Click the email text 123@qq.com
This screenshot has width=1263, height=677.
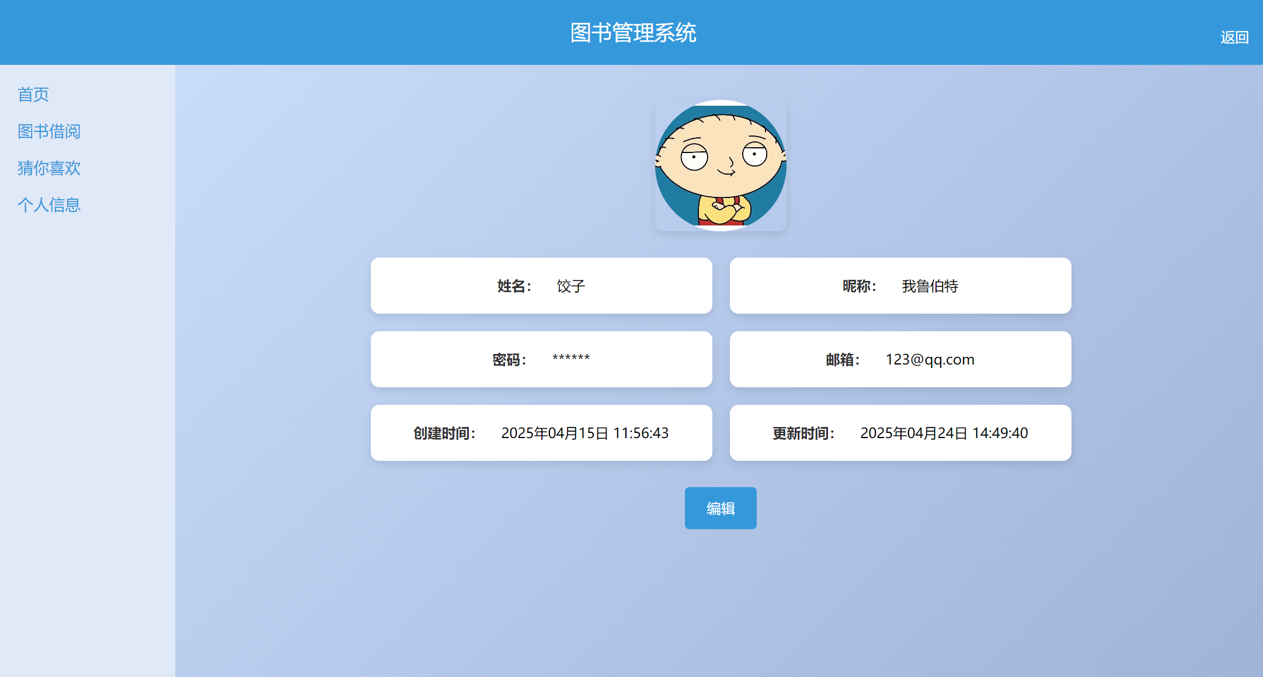pyautogui.click(x=930, y=359)
